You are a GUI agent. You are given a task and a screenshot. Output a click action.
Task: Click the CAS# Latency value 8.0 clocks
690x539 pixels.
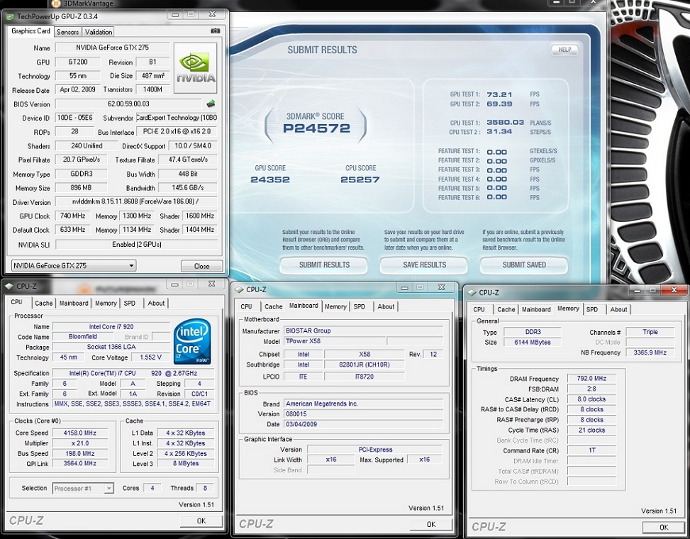pyautogui.click(x=591, y=399)
